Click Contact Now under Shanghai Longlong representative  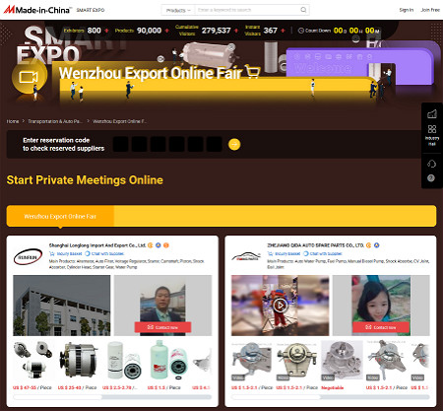(x=162, y=327)
